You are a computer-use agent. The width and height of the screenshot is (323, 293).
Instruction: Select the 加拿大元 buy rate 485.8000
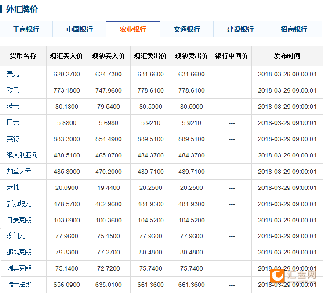[66, 172]
